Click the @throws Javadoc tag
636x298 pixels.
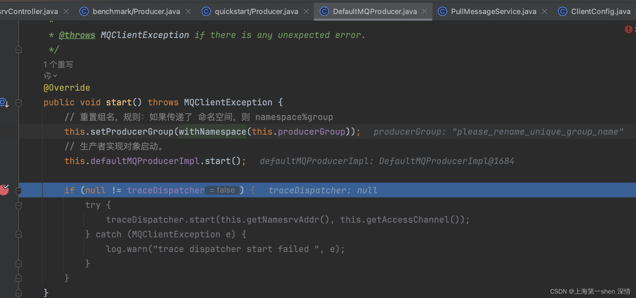point(77,35)
